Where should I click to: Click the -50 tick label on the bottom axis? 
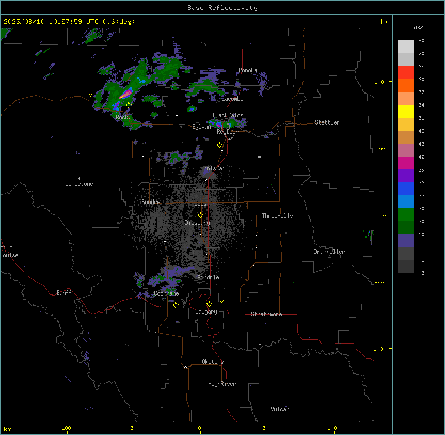pyautogui.click(x=132, y=428)
